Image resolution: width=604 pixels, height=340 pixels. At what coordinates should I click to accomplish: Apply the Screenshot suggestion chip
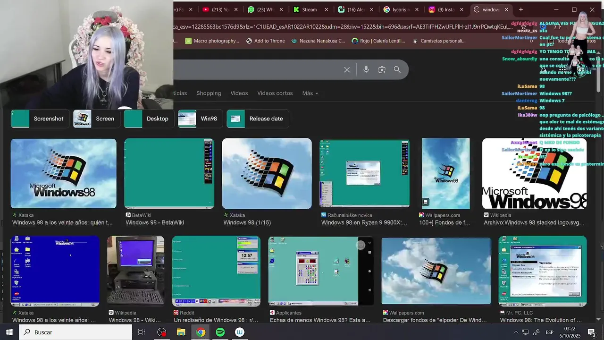[41, 119]
